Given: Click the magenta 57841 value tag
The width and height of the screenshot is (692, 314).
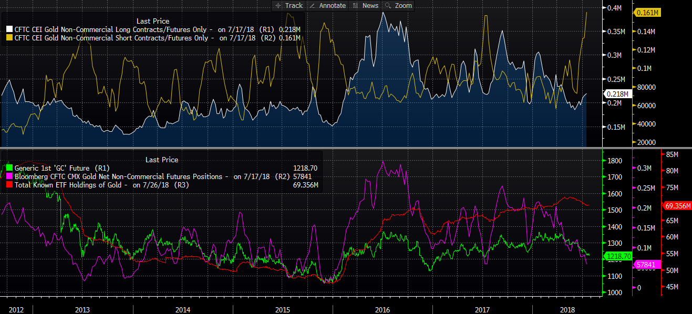Looking at the screenshot, I should click(x=648, y=265).
